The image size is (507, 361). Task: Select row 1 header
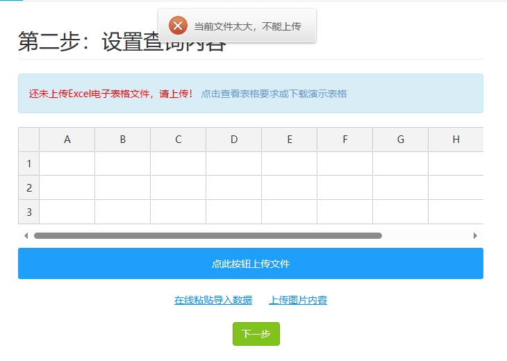[29, 164]
